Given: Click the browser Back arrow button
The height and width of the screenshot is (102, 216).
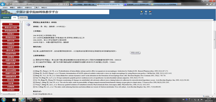Looking at the screenshot, I should pos(3,4).
